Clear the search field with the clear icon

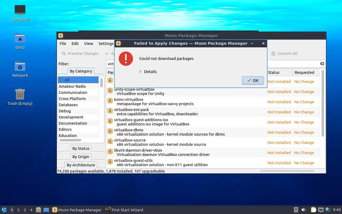coord(322,64)
